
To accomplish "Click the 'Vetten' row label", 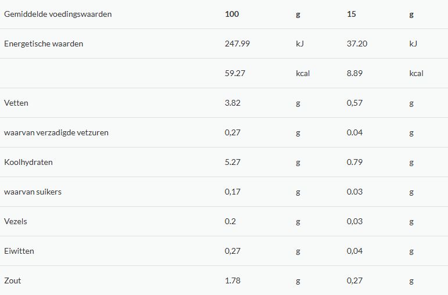I will coord(16,103).
